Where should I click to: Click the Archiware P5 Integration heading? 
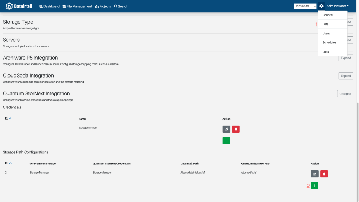coord(30,58)
